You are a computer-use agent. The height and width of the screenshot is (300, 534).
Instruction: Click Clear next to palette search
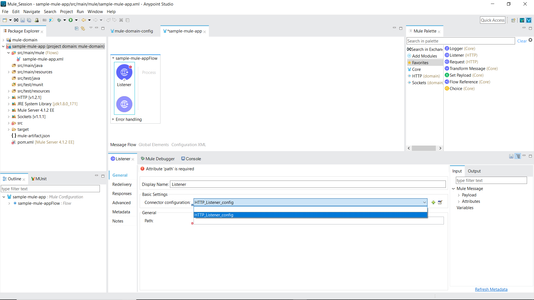[522, 41]
